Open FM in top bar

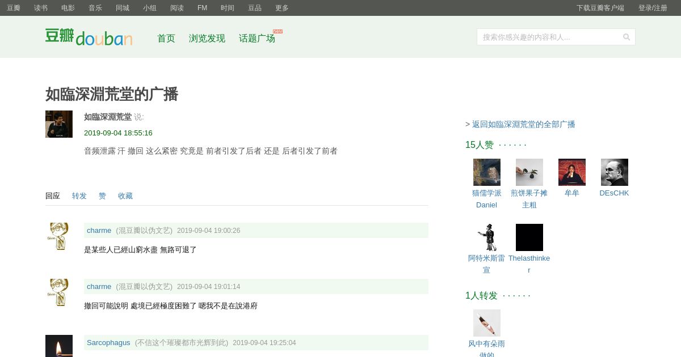(x=202, y=8)
